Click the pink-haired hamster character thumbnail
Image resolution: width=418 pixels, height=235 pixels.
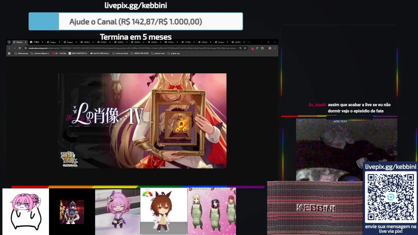[x=25, y=211]
